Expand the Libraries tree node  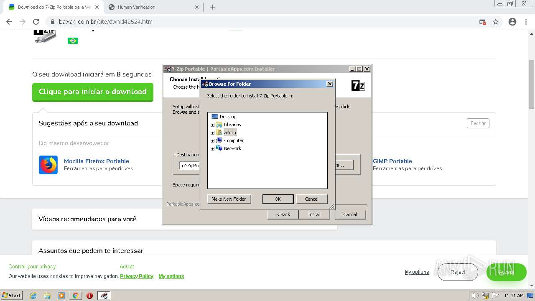(x=212, y=125)
